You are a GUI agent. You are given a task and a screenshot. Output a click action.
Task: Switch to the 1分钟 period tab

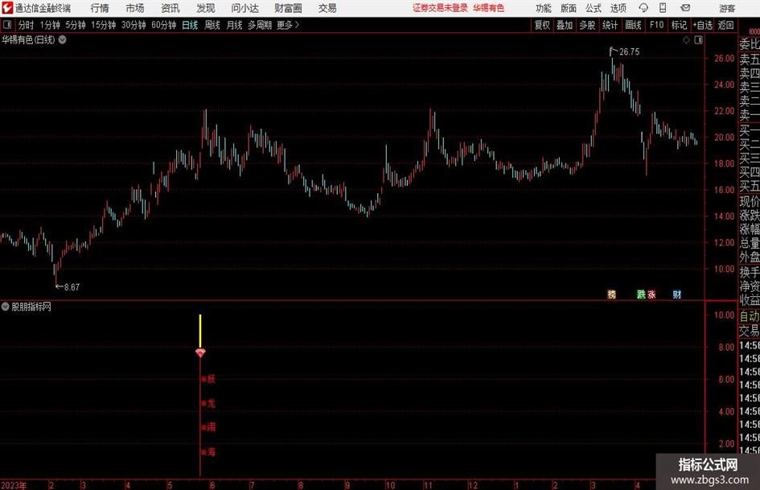(x=50, y=25)
